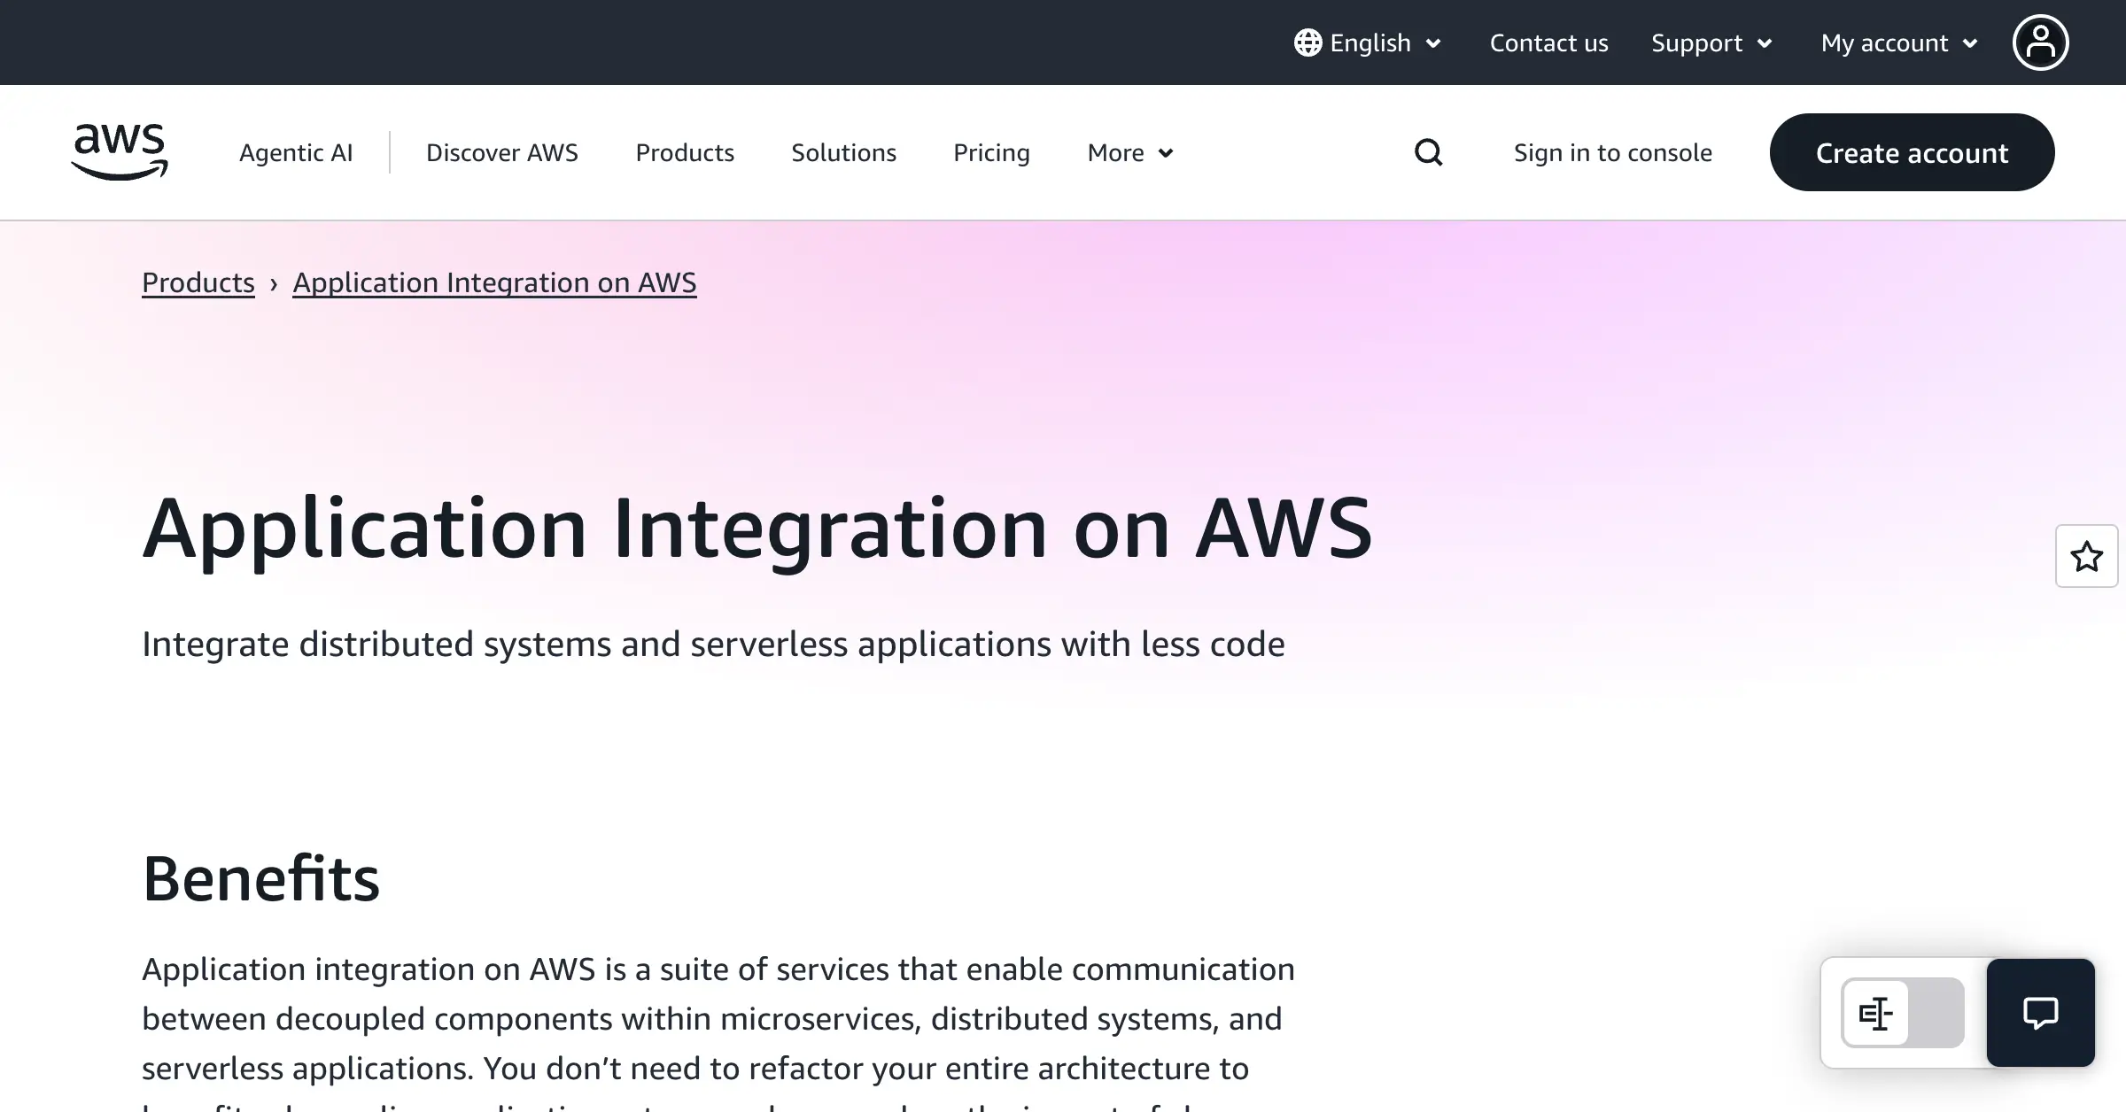The width and height of the screenshot is (2126, 1112).
Task: Click the user profile avatar icon
Action: pos(2040,42)
